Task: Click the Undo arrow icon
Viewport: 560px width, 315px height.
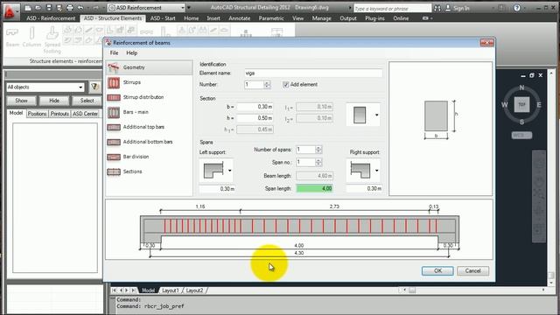Action: 80,8
